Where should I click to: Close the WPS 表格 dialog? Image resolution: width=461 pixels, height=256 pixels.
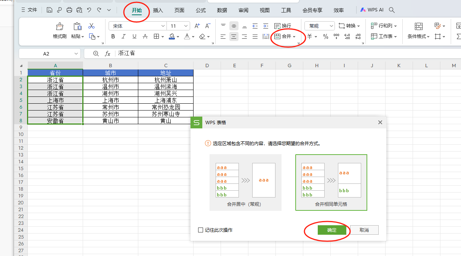pyautogui.click(x=380, y=122)
